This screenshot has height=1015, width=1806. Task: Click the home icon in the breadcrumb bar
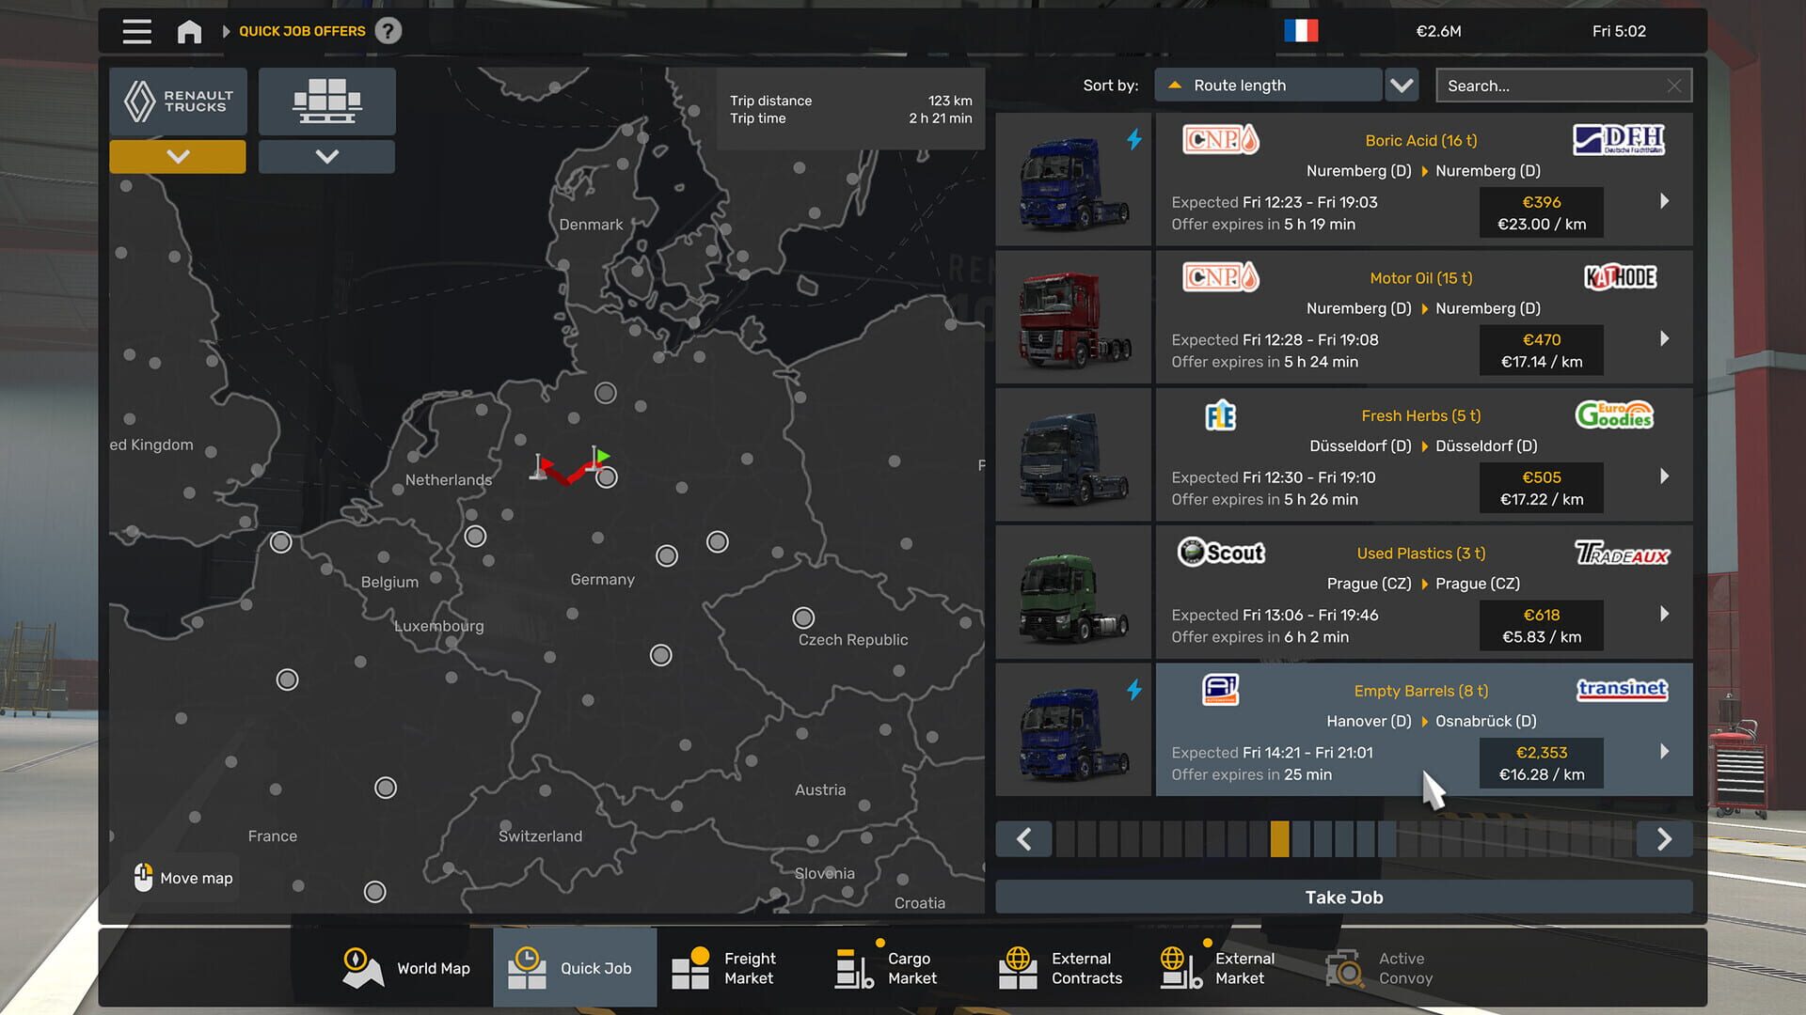[189, 31]
